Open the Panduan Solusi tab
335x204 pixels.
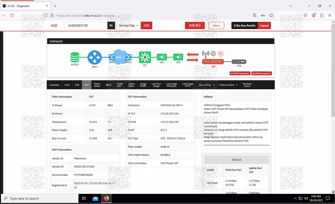247,85
